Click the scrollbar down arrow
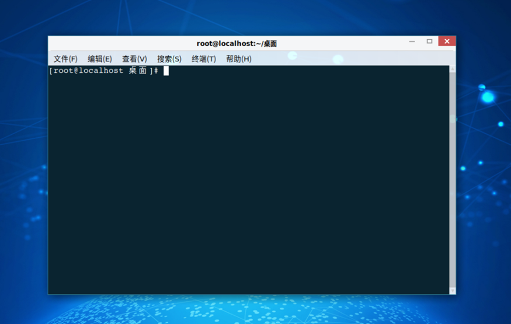 tap(453, 290)
